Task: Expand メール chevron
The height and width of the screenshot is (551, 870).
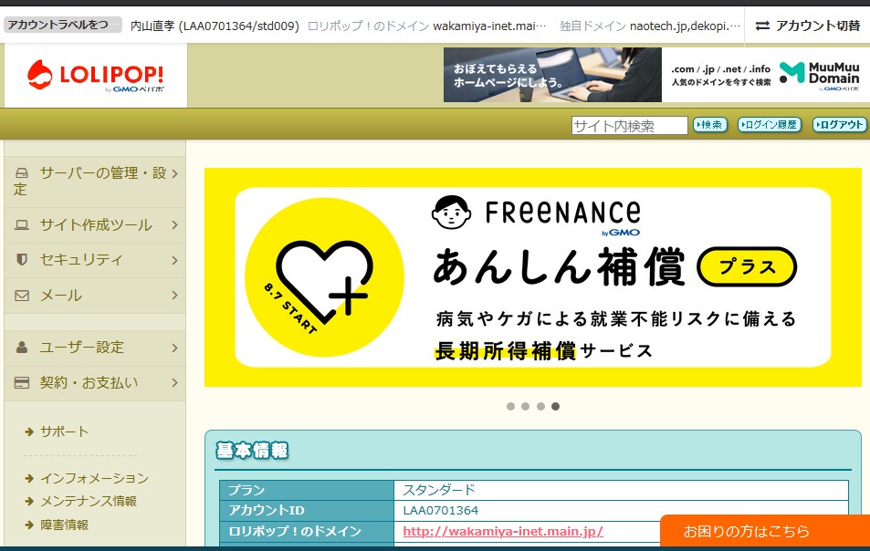Action: pyautogui.click(x=174, y=295)
